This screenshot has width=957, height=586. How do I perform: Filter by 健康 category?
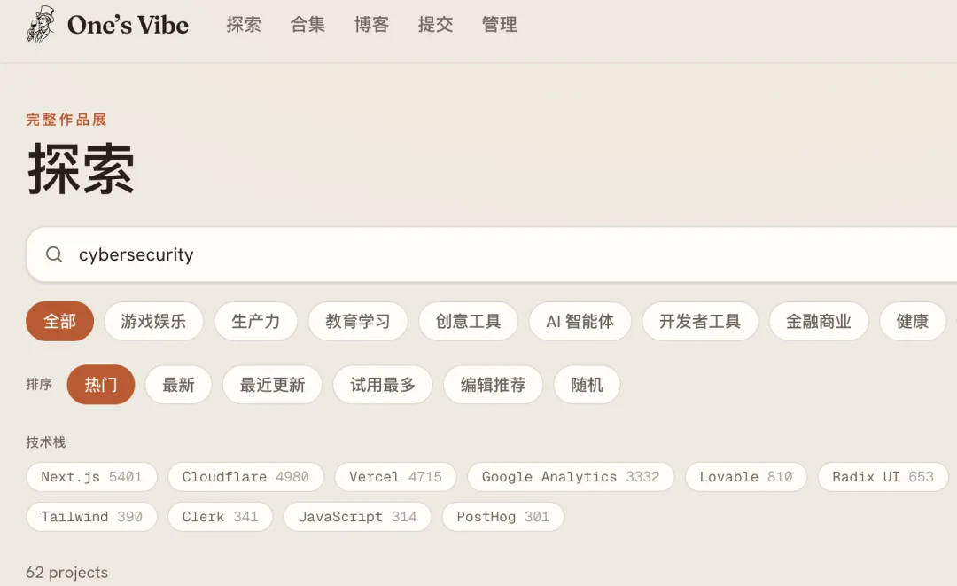coord(913,321)
